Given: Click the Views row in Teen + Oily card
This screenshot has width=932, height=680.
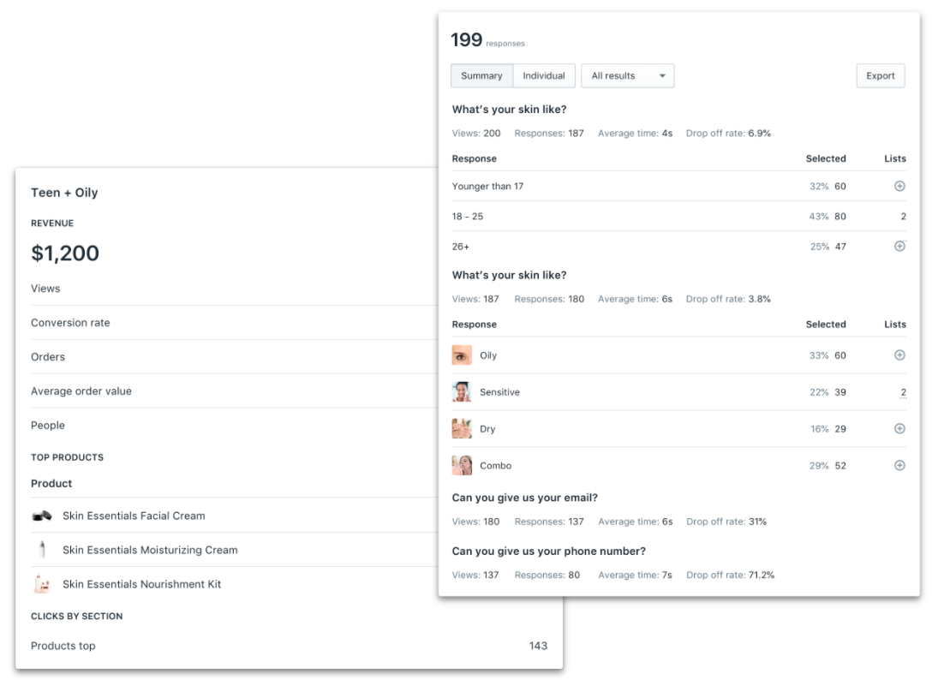Looking at the screenshot, I should (234, 289).
